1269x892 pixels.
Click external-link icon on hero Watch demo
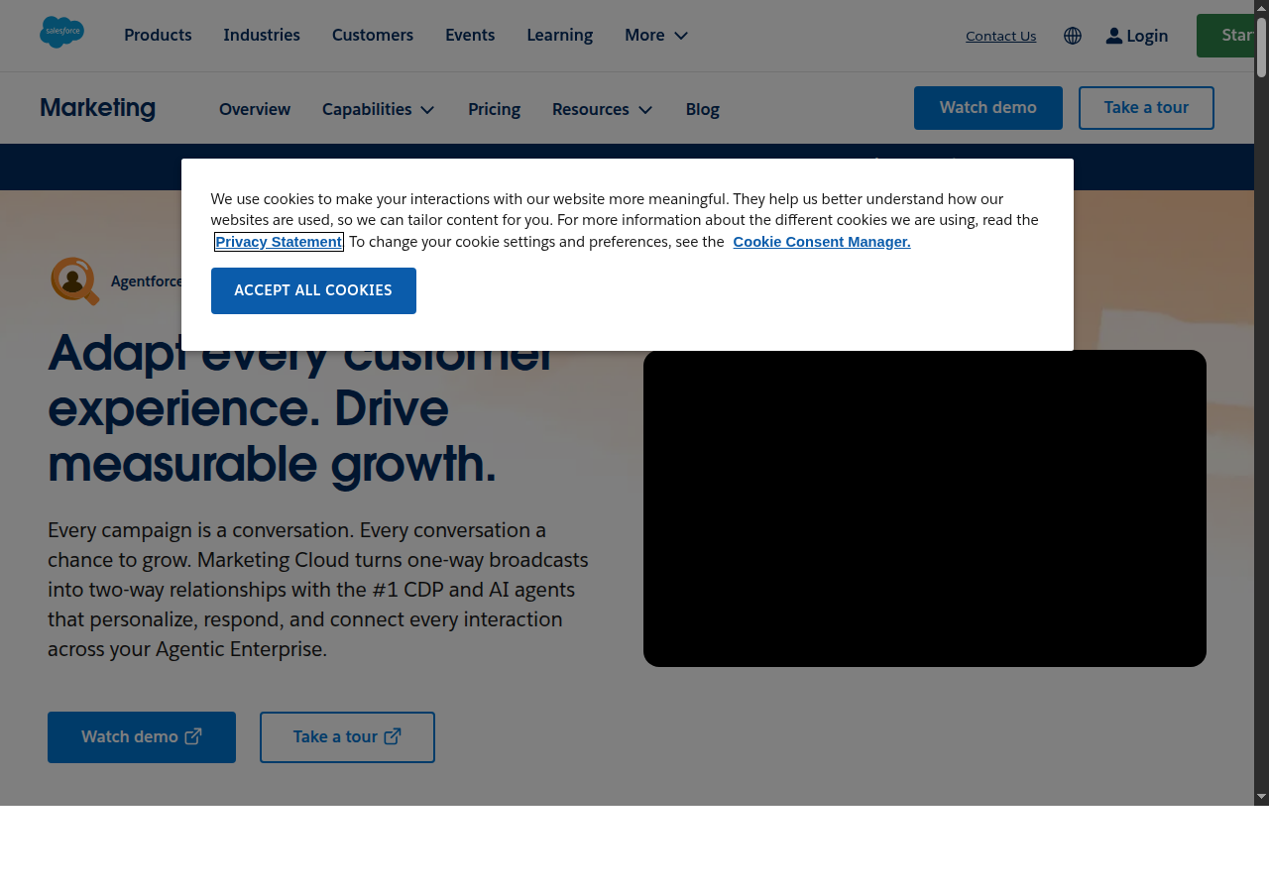click(x=193, y=736)
